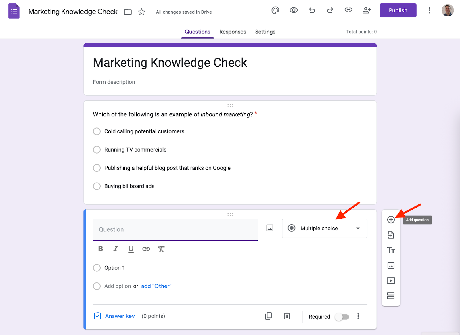The image size is (460, 335).
Task: Add a video using the sidebar icon
Action: (391, 281)
